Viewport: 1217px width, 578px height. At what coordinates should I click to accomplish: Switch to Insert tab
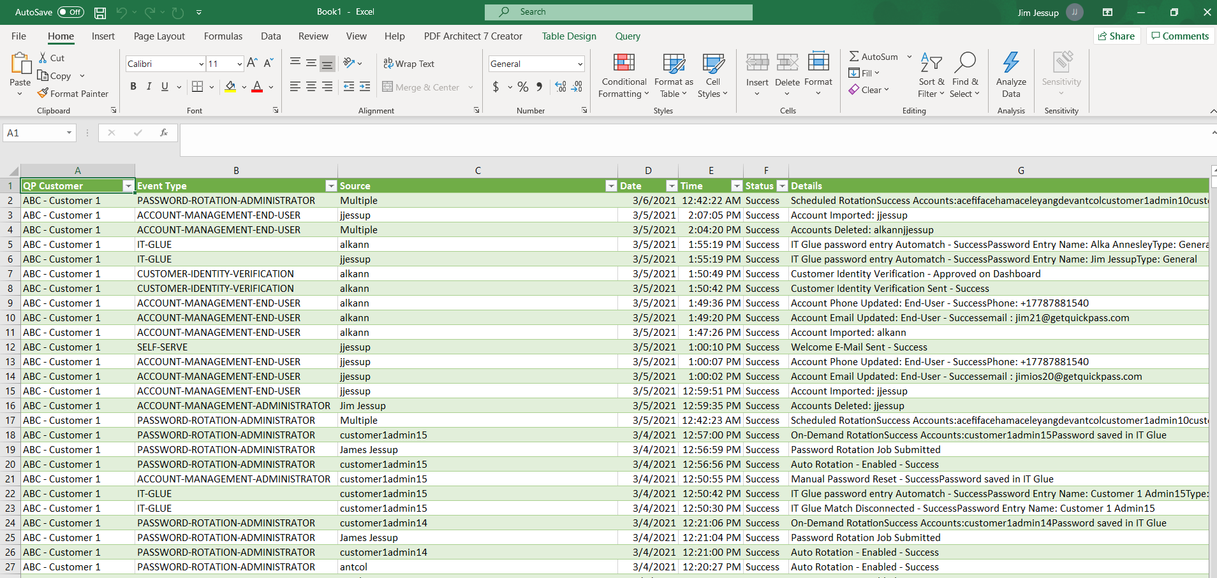pyautogui.click(x=103, y=36)
